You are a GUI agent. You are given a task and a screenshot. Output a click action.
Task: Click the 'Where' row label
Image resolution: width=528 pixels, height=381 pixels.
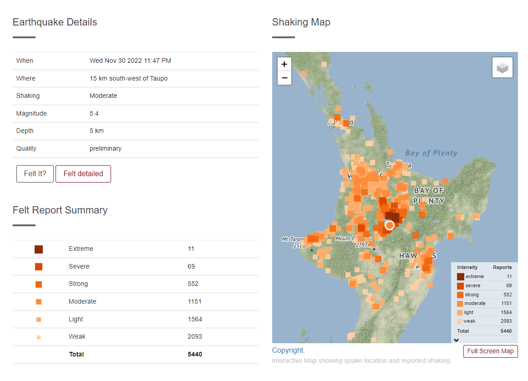(25, 78)
